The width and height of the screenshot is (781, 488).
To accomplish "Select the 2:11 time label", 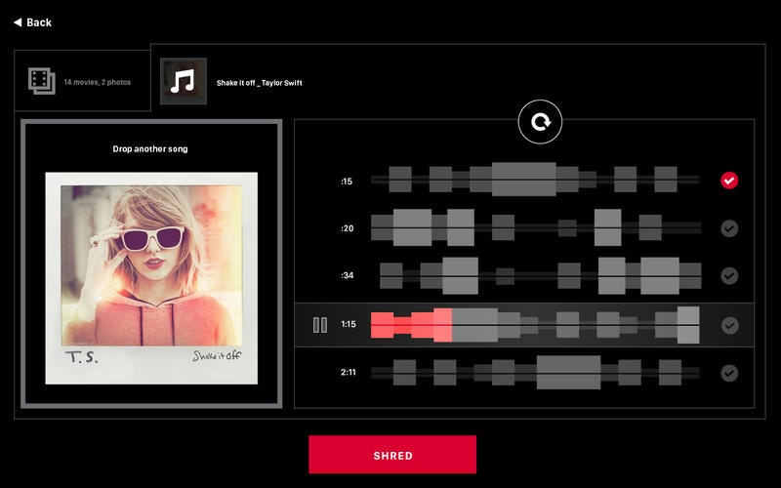I will 349,372.
